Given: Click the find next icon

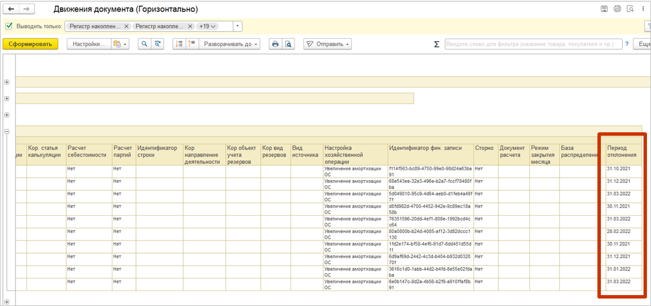Looking at the screenshot, I should pyautogui.click(x=157, y=44).
